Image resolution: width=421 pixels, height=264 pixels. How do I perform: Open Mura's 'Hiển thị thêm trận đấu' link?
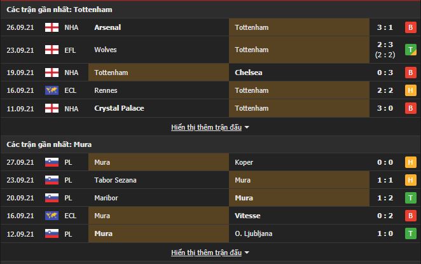tap(206, 253)
